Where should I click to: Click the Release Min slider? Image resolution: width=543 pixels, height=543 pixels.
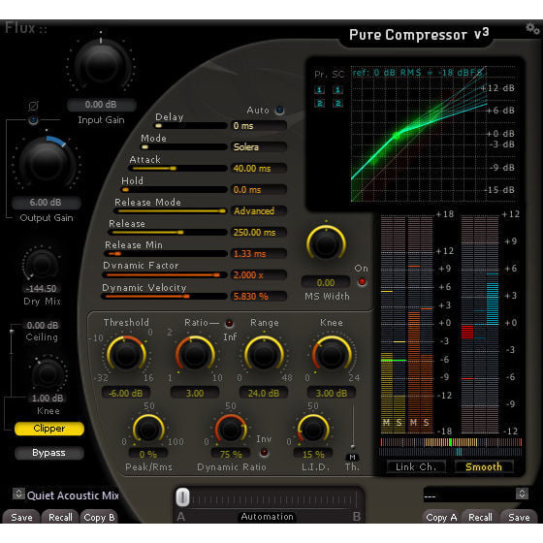[x=166, y=254]
